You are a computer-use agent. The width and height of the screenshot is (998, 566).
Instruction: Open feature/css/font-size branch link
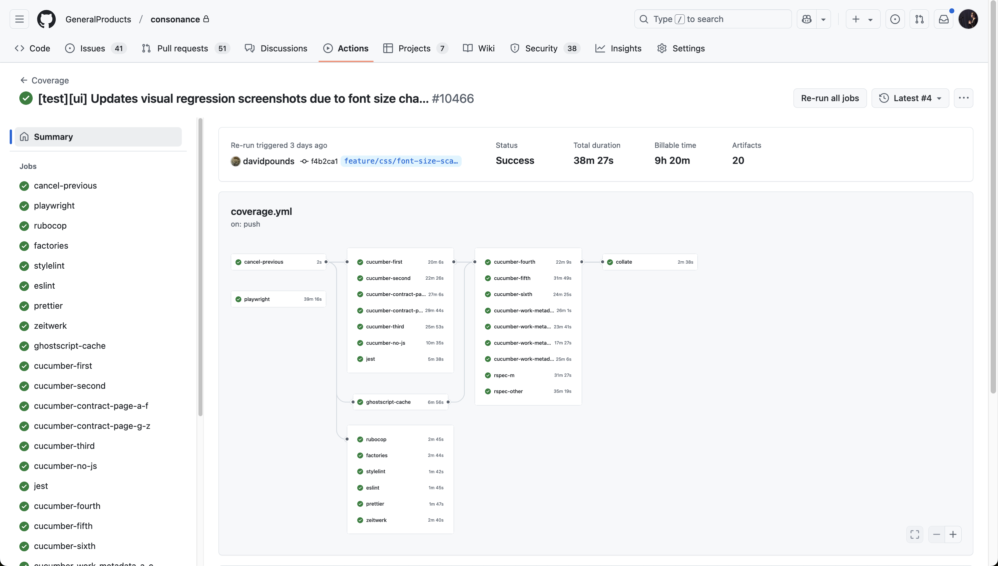tap(401, 161)
